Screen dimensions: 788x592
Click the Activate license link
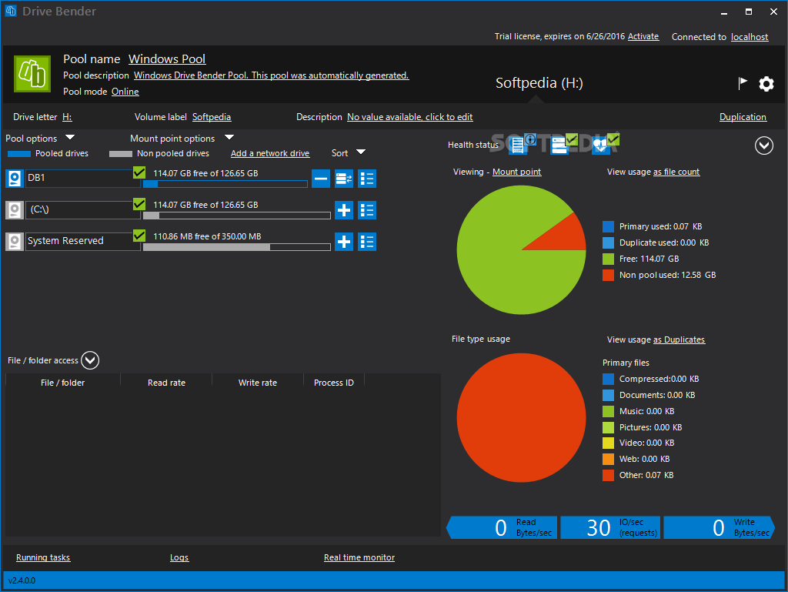[x=643, y=36]
